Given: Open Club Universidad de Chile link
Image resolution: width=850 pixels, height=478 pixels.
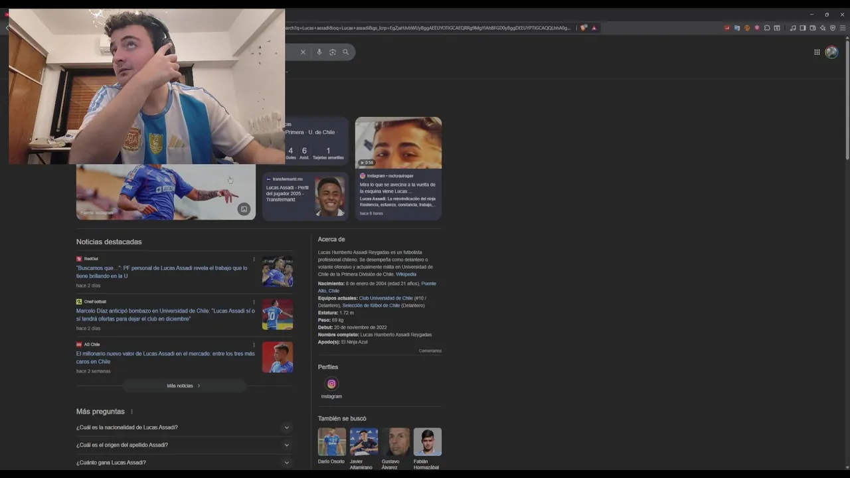Looking at the screenshot, I should (x=386, y=298).
